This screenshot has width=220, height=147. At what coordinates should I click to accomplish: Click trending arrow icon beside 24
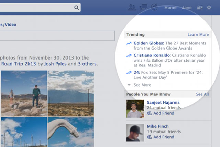click(x=129, y=73)
